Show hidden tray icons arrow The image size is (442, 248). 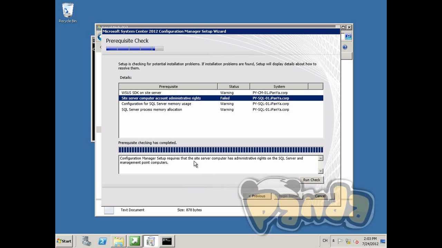(x=333, y=241)
